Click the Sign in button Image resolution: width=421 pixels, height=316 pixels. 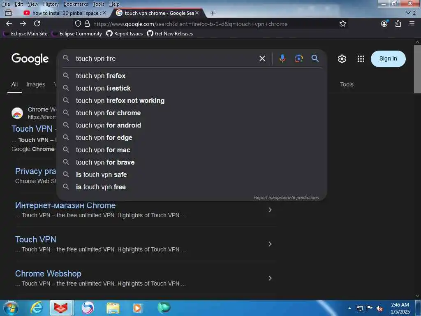(x=388, y=58)
